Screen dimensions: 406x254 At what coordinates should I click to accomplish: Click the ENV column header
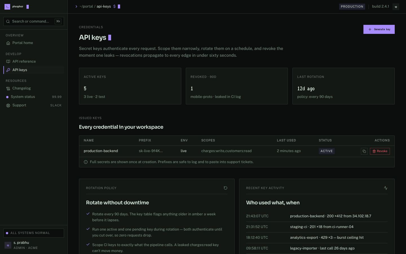(184, 141)
